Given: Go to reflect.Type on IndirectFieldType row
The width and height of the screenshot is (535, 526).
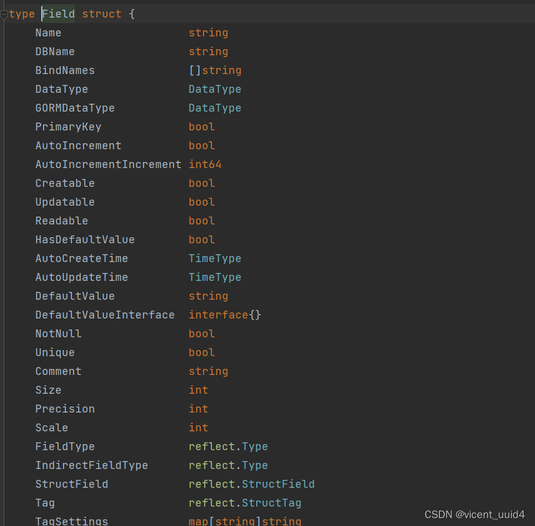Looking at the screenshot, I should (228, 465).
